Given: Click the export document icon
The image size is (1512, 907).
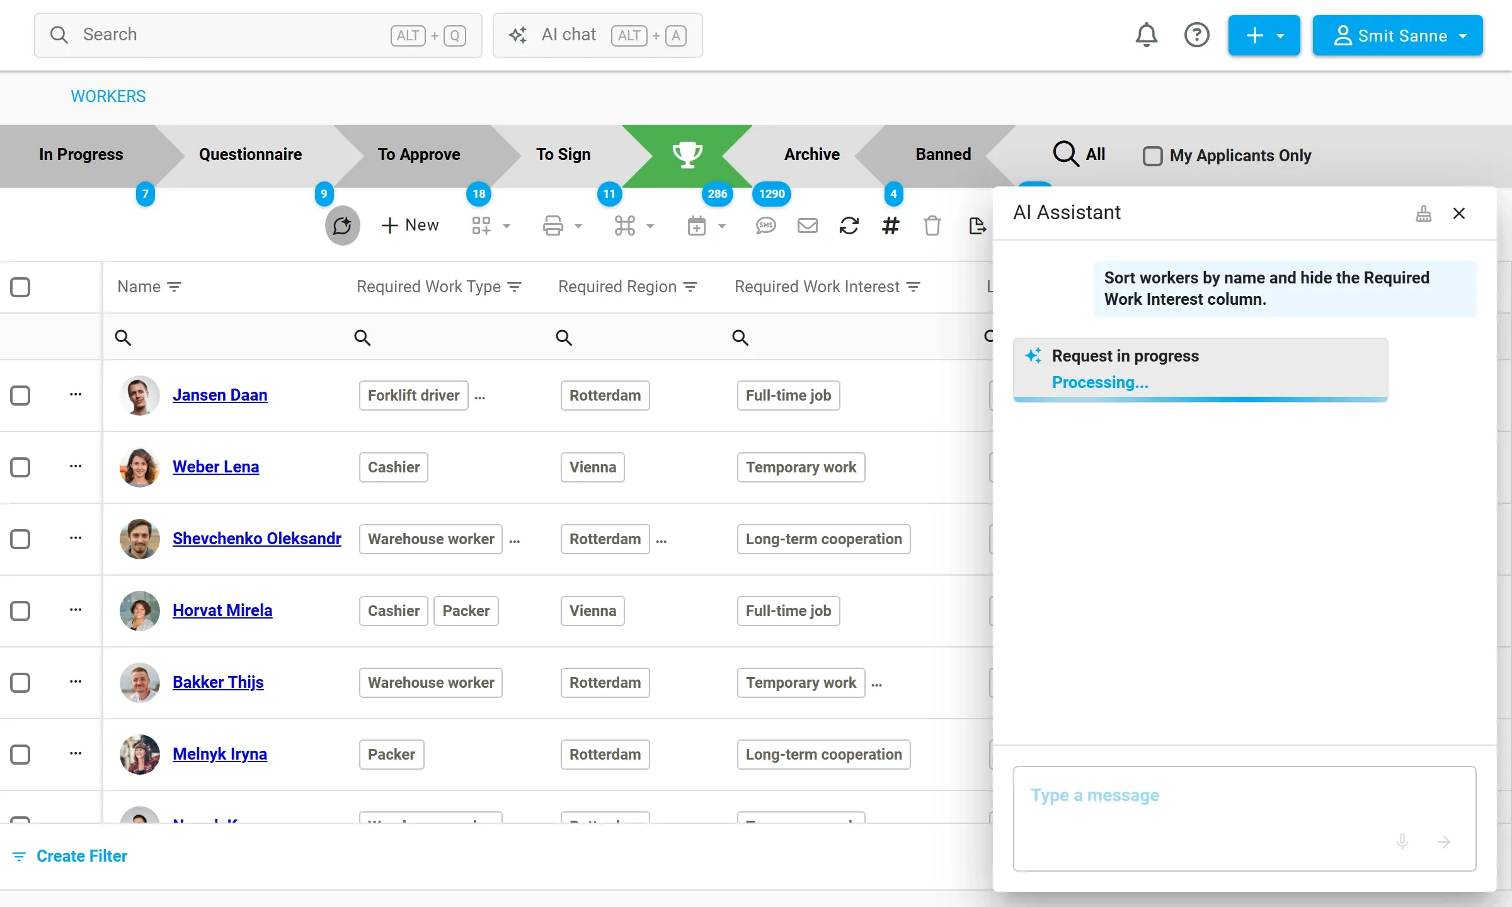Looking at the screenshot, I should click(976, 225).
